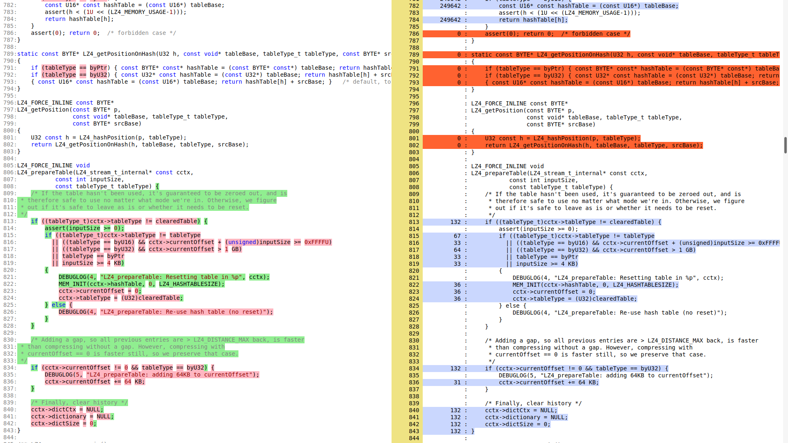Click 'cctx->dictionary = NULL;' in coverage pane line 841
788x443 pixels.
tap(526, 417)
